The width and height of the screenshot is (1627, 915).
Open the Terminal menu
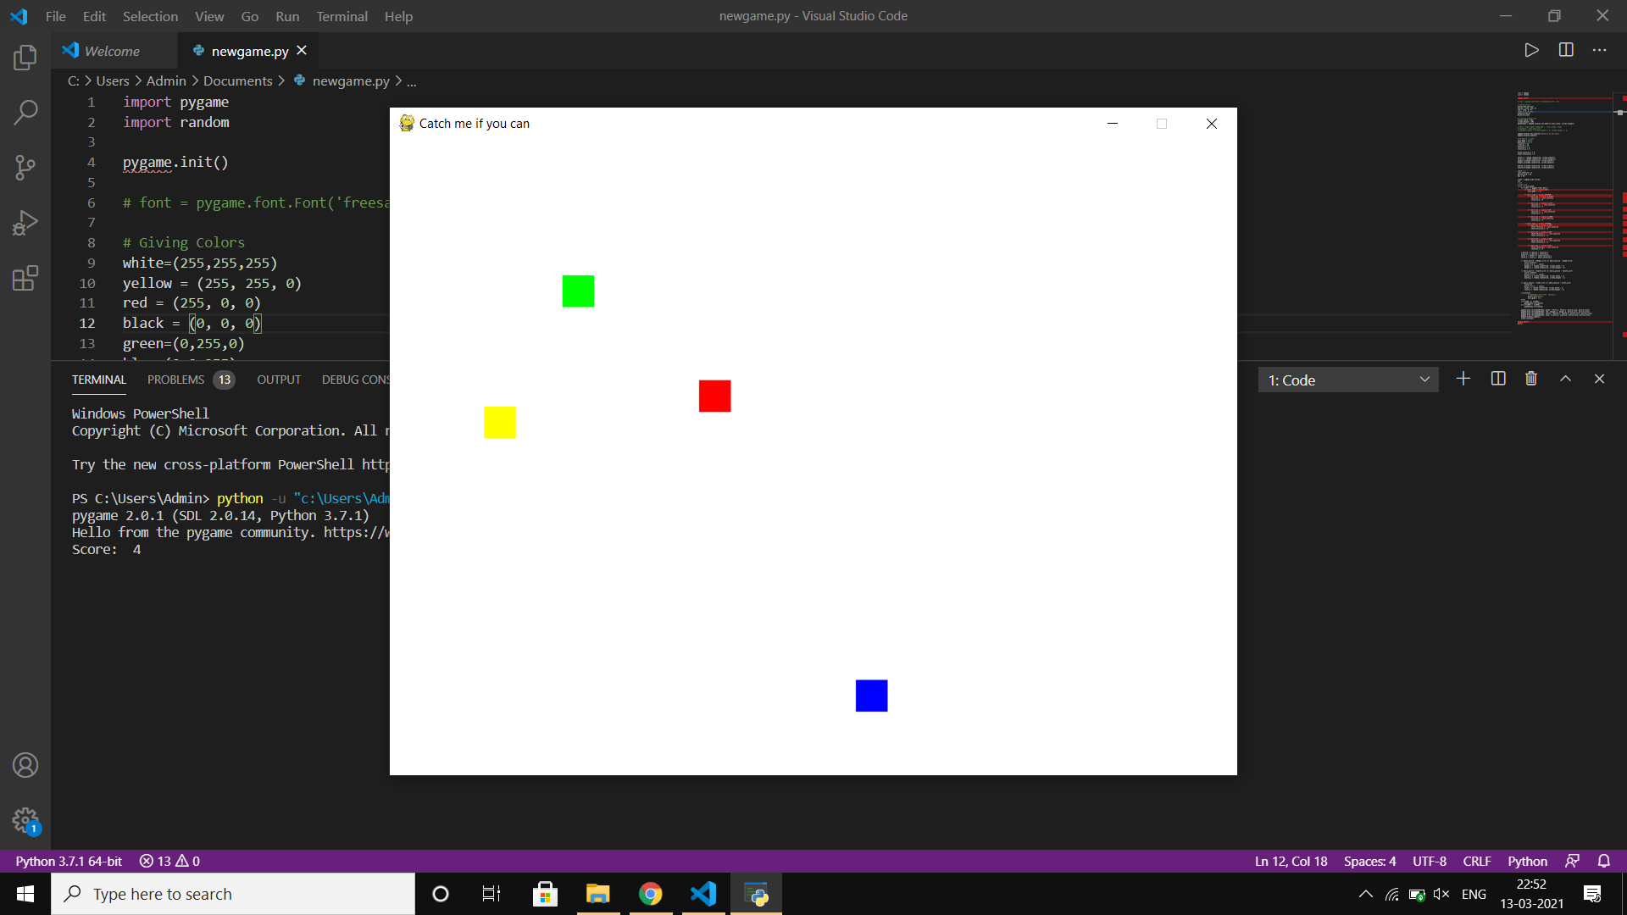point(342,16)
